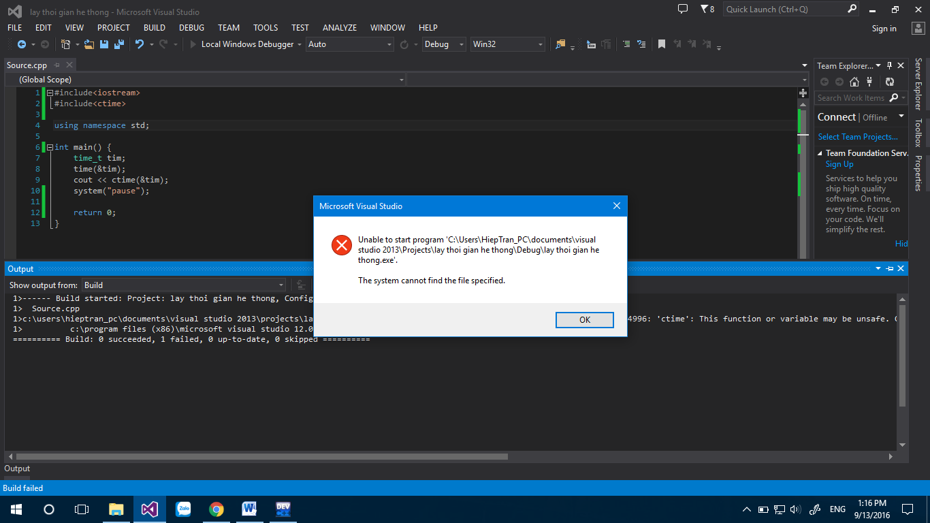This screenshot has height=523, width=930.
Task: Click OK in the error dialog
Action: coord(584,320)
